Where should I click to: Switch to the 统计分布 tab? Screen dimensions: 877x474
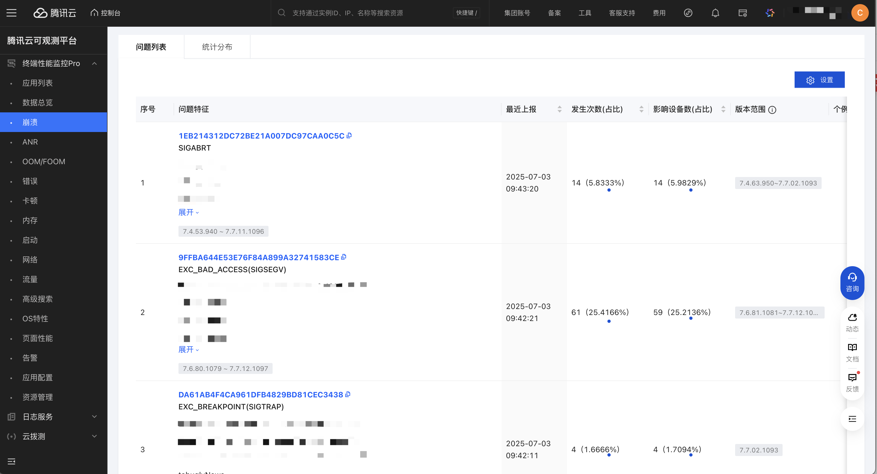coord(217,47)
